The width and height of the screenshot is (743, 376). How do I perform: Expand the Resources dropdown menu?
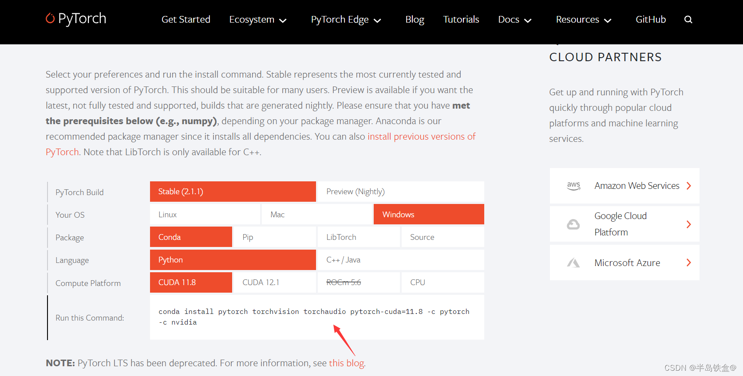(x=584, y=20)
